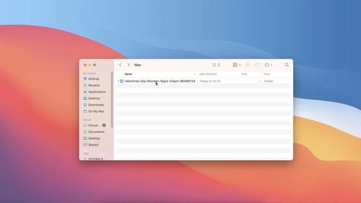The image size is (361, 203).
Task: Sort by Kind column header
Action: point(267,74)
